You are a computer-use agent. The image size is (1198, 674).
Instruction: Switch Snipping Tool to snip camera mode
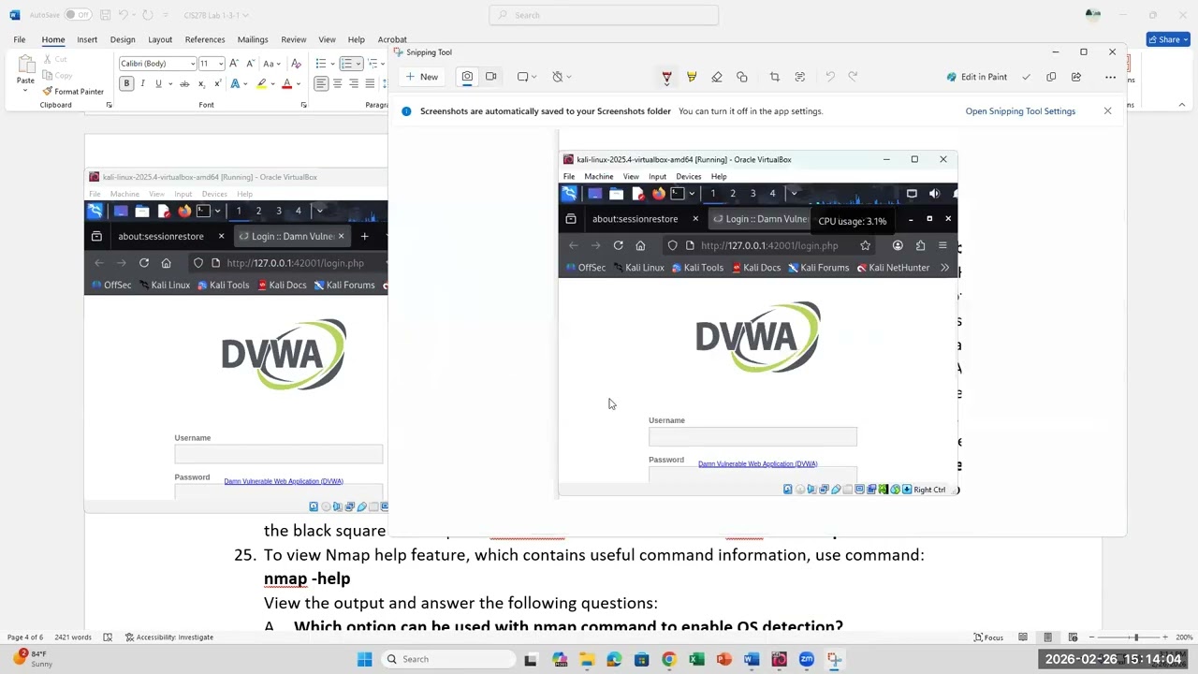[467, 77]
